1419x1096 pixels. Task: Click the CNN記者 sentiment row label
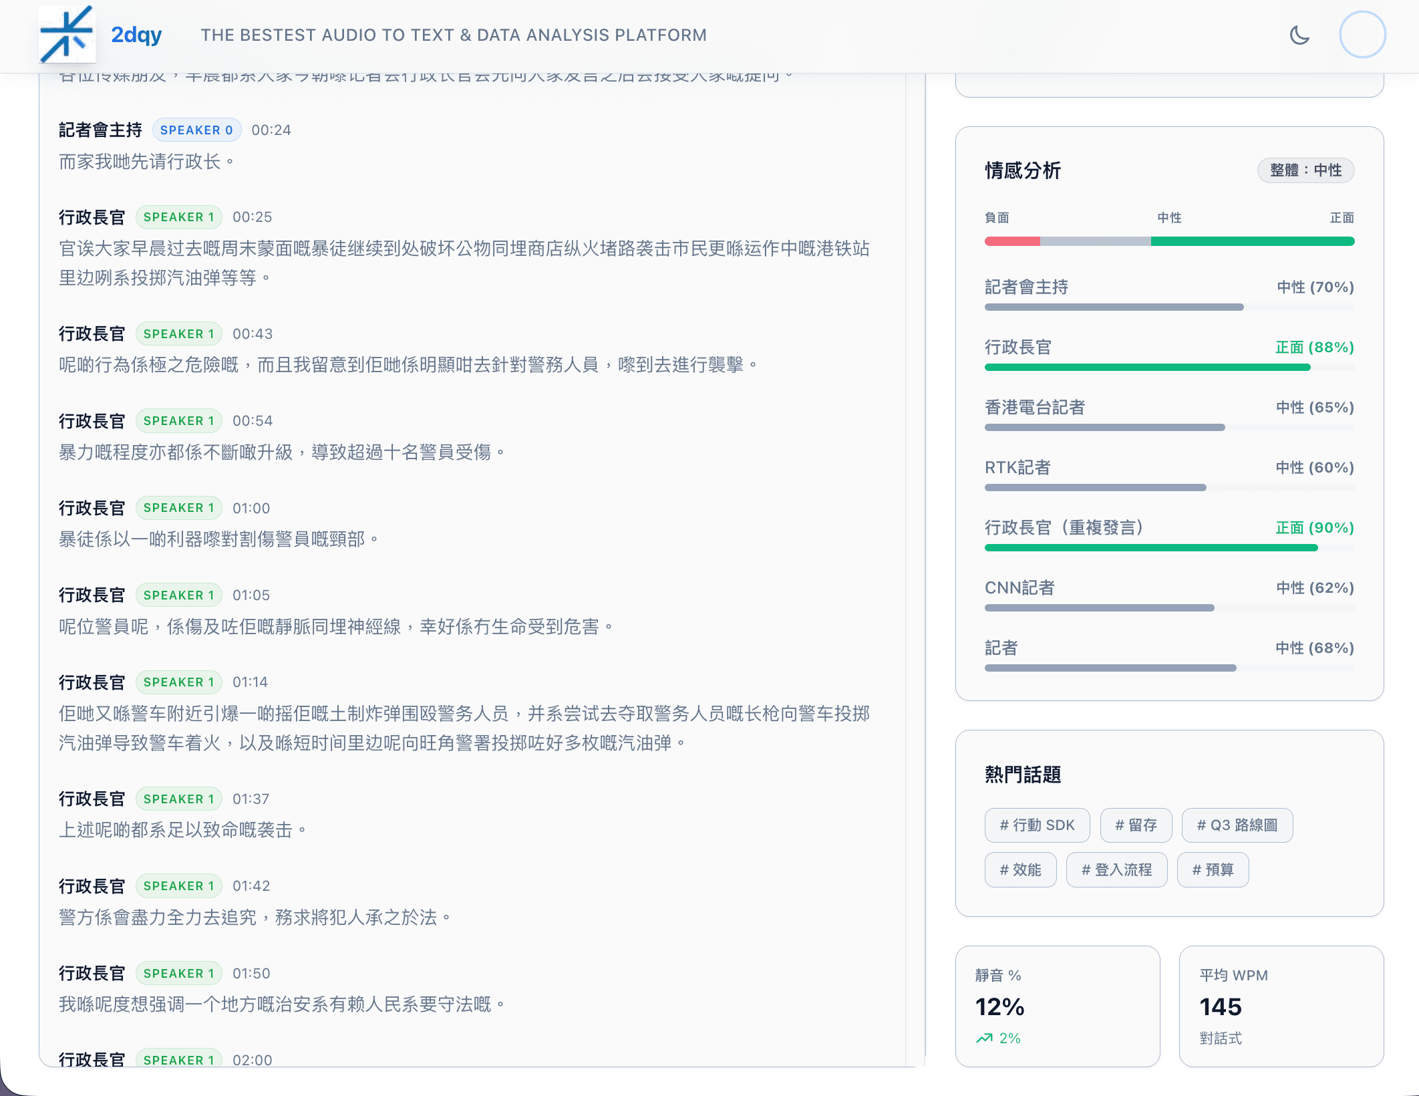(x=1019, y=588)
